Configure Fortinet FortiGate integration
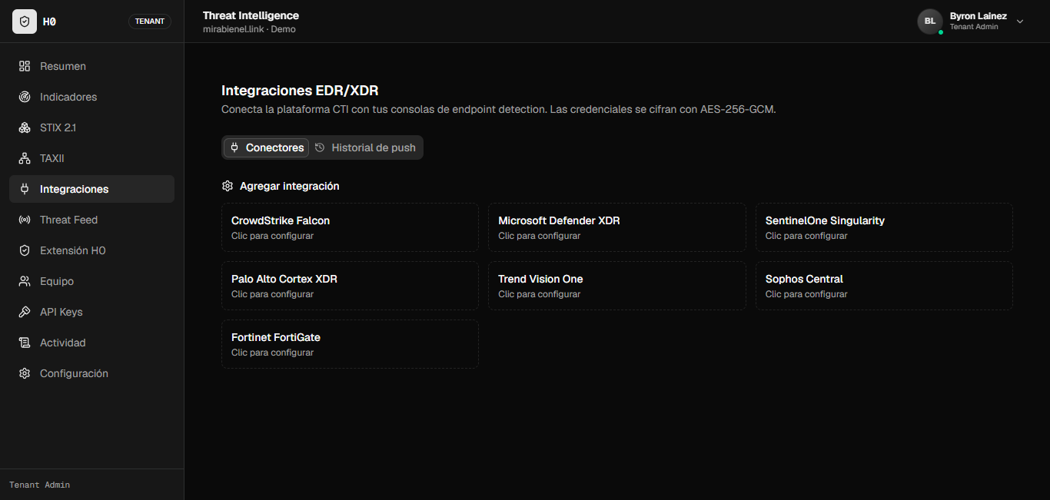Viewport: 1050px width, 500px height. [350, 344]
